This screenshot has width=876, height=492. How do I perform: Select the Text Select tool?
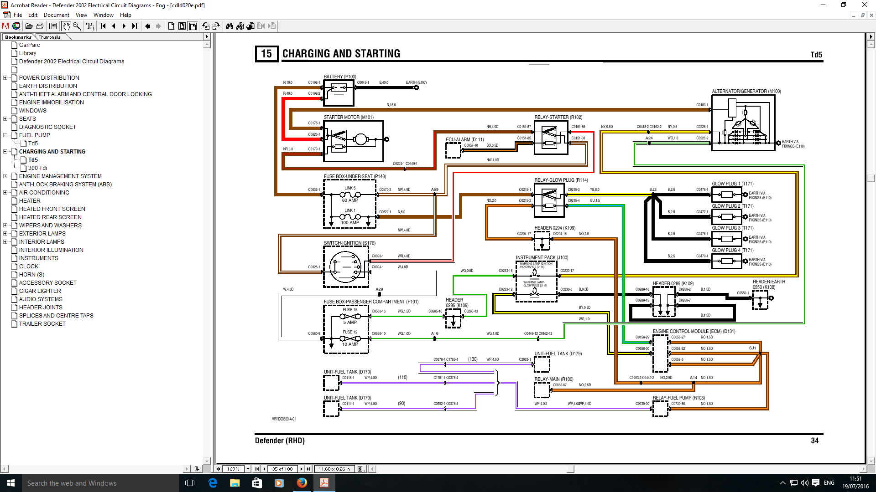point(90,26)
